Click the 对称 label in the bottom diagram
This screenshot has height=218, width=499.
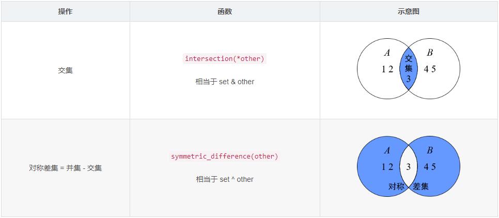pos(396,186)
